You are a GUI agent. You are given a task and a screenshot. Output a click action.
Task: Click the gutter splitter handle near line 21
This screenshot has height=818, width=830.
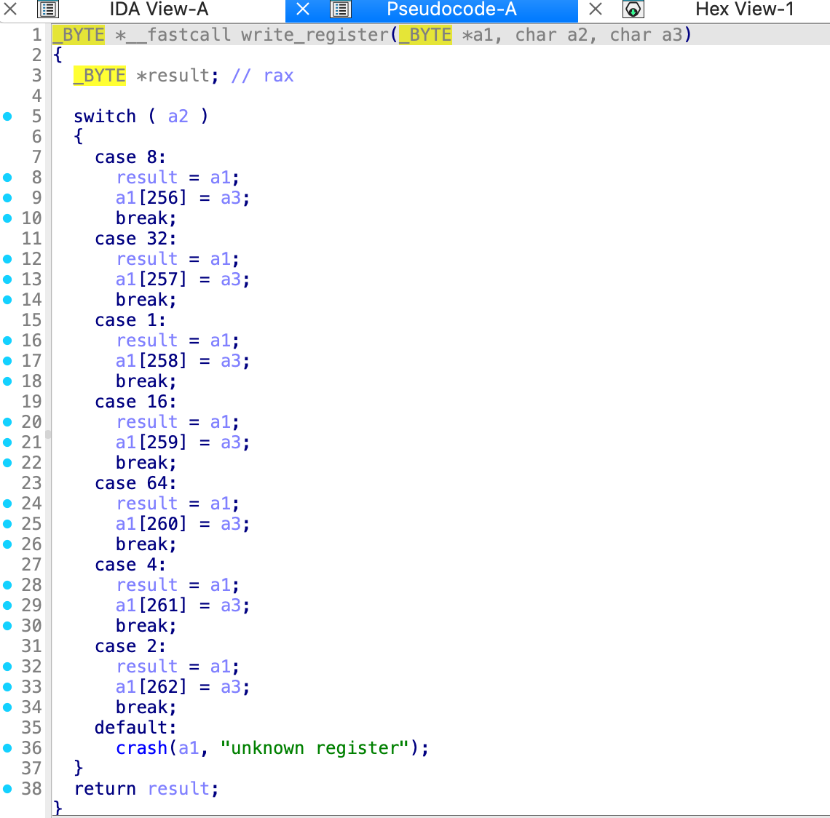pyautogui.click(x=48, y=434)
